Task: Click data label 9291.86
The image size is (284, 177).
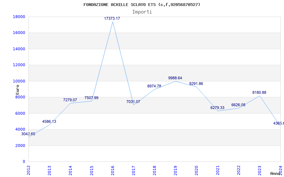Action: click(196, 84)
